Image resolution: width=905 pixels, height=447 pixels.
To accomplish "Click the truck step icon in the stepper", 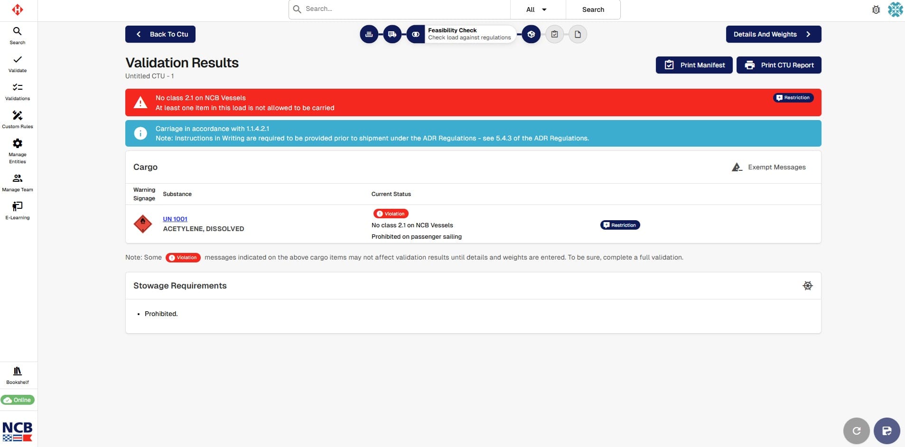I will (392, 34).
